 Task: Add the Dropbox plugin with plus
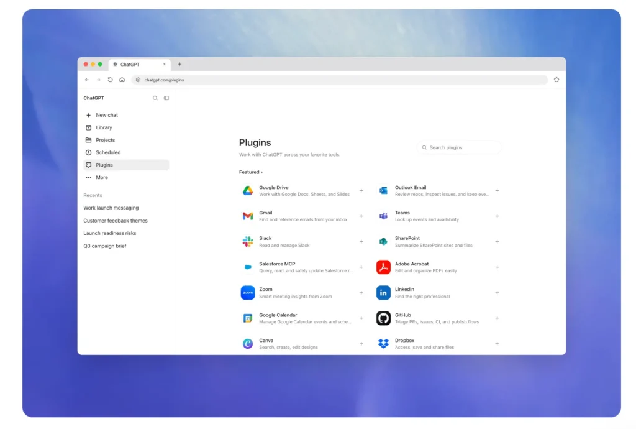(497, 344)
